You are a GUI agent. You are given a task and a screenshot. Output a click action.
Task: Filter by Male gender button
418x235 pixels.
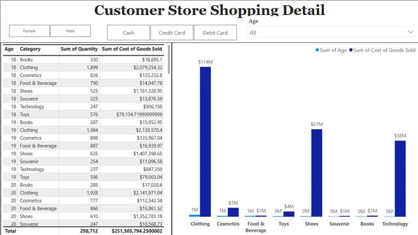click(x=71, y=31)
